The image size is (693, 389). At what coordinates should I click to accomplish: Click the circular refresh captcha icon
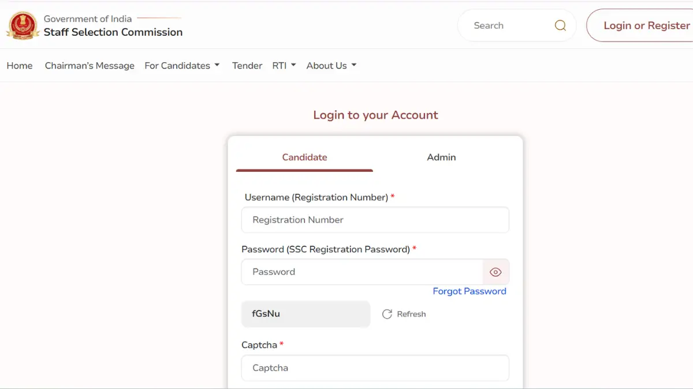(x=387, y=314)
